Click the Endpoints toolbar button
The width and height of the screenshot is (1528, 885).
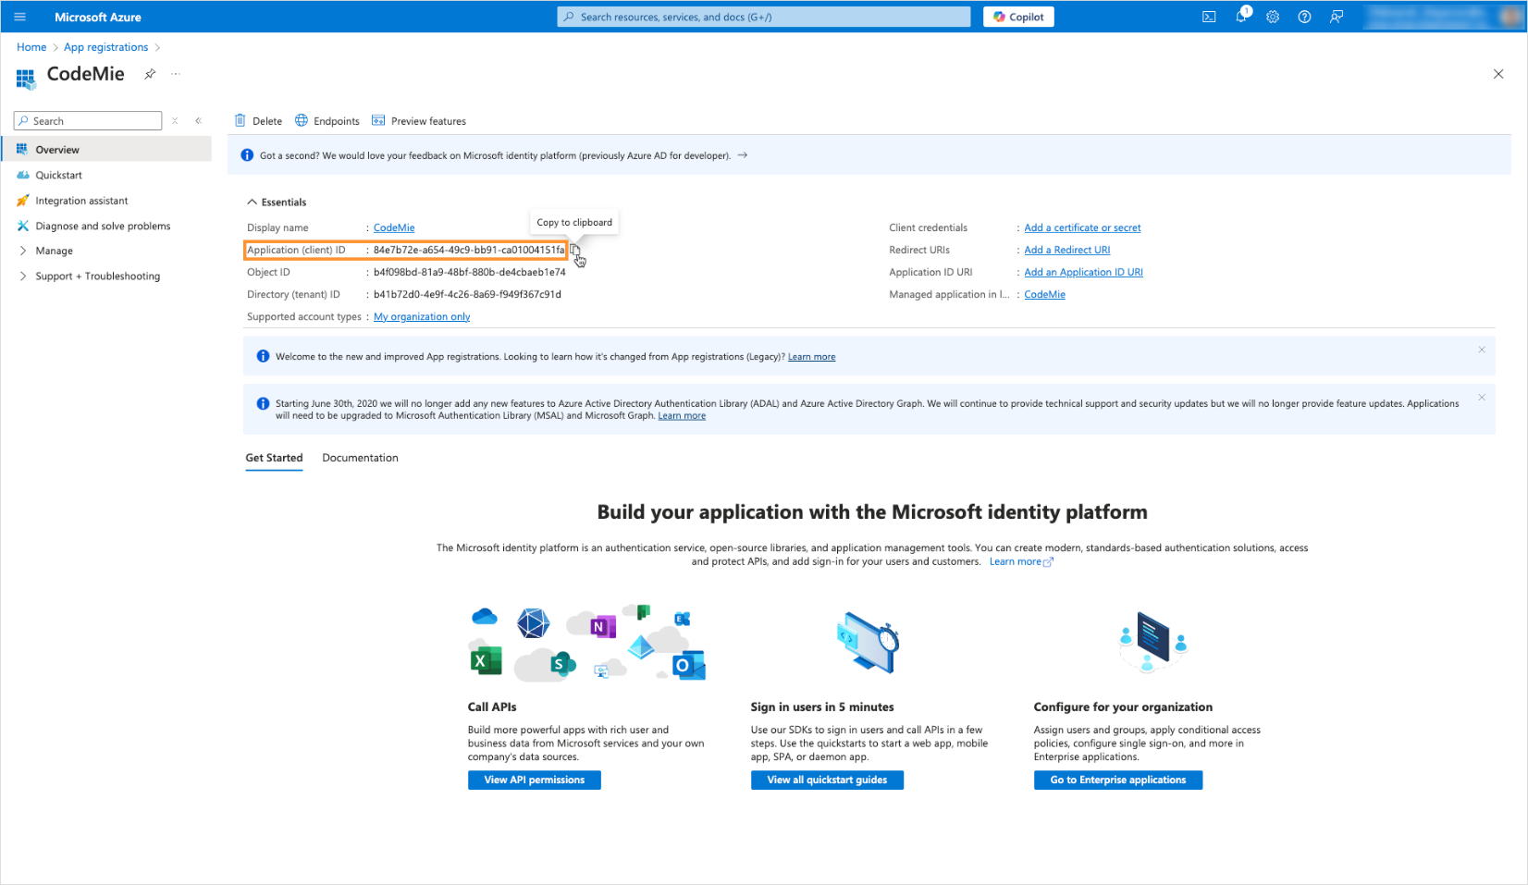(327, 121)
